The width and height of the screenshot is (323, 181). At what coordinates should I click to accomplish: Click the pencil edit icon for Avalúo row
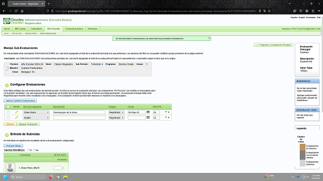(x=17, y=117)
